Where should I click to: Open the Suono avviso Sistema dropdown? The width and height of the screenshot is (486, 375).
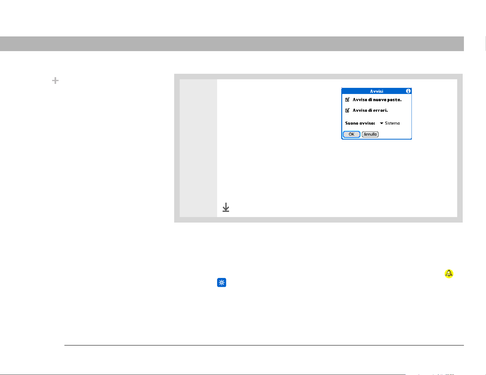(390, 123)
